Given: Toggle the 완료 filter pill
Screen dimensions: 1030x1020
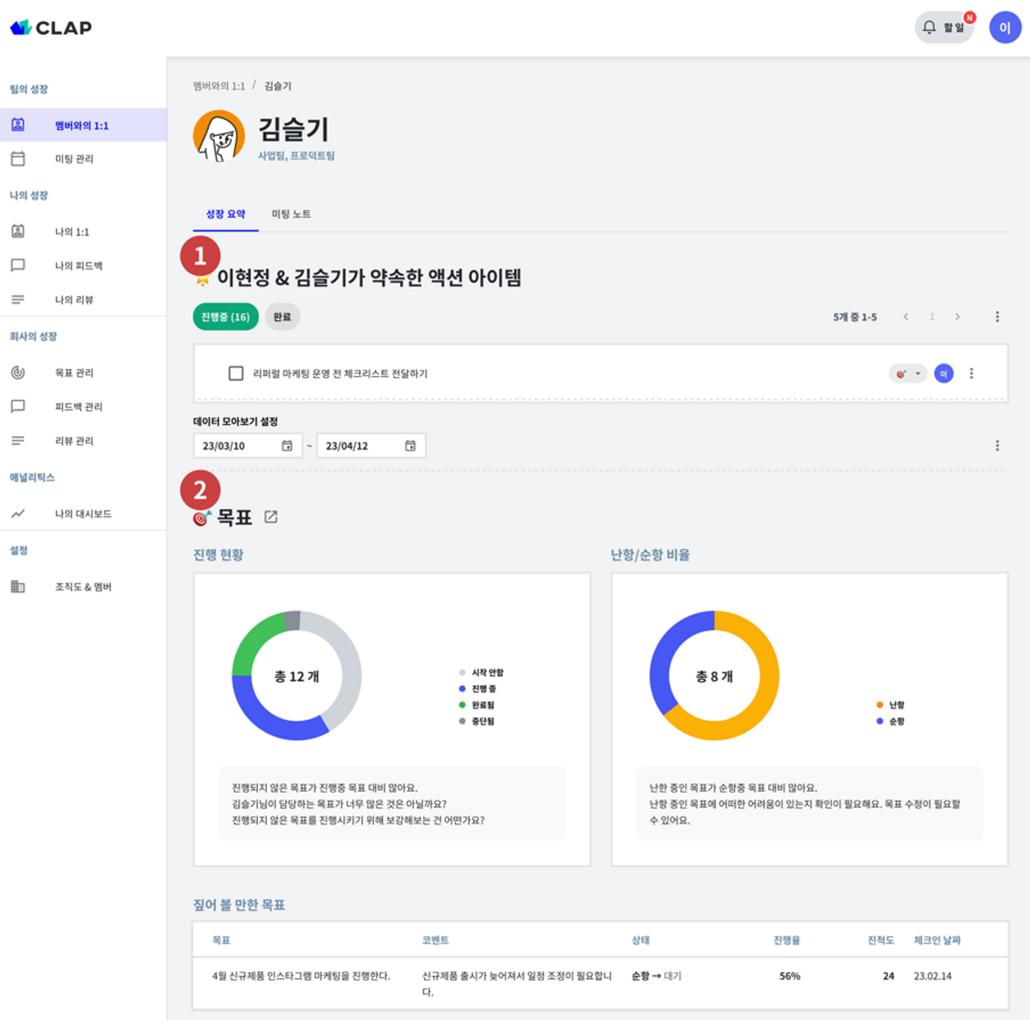Looking at the screenshot, I should coord(283,316).
